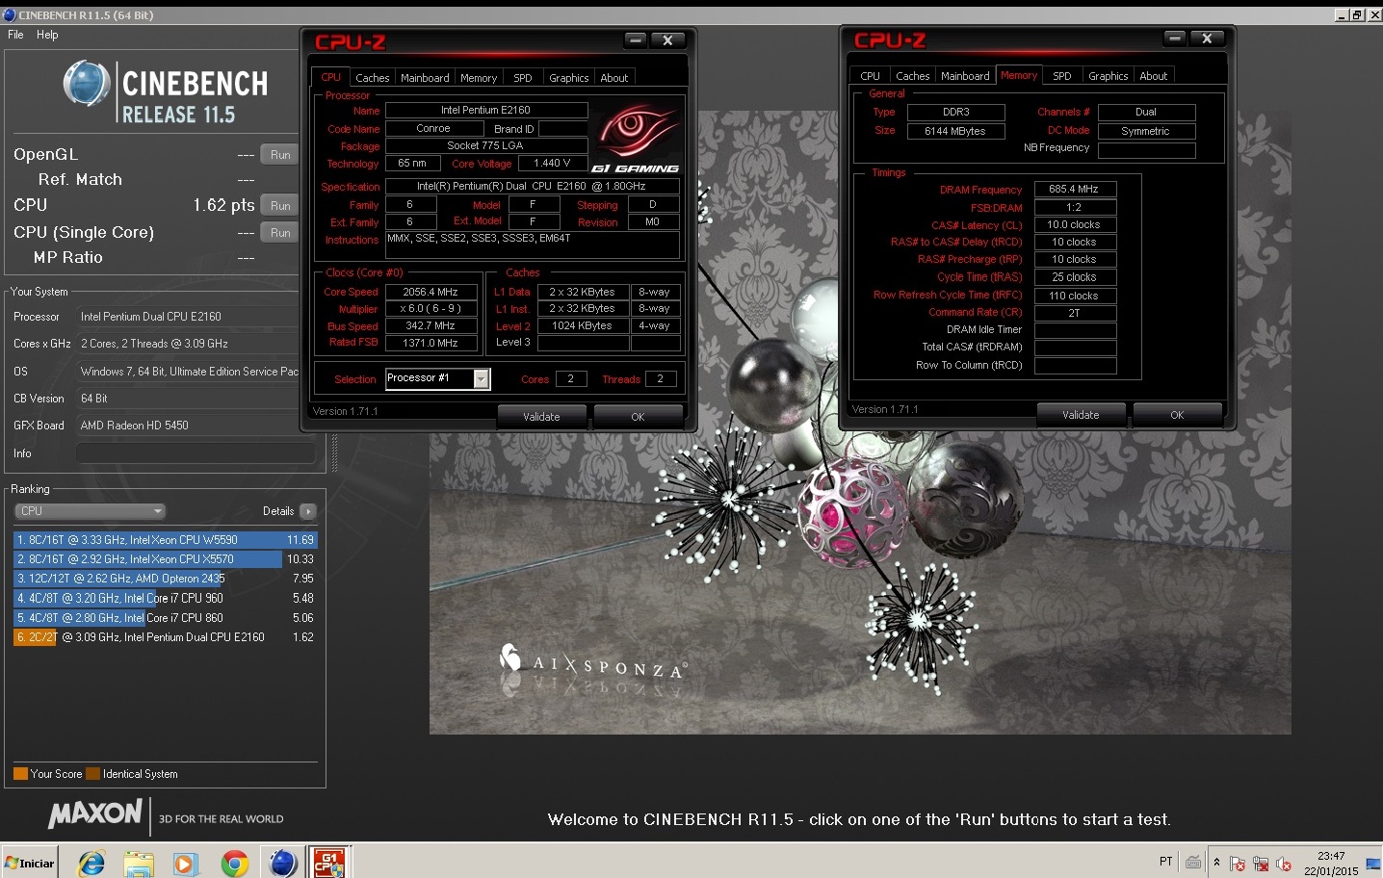Open About tab in right CPU-Z window
The image size is (1383, 878).
(x=1154, y=76)
